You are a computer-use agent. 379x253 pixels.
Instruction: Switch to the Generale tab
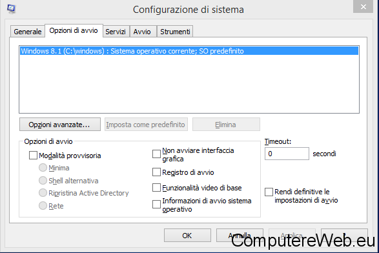tap(28, 32)
